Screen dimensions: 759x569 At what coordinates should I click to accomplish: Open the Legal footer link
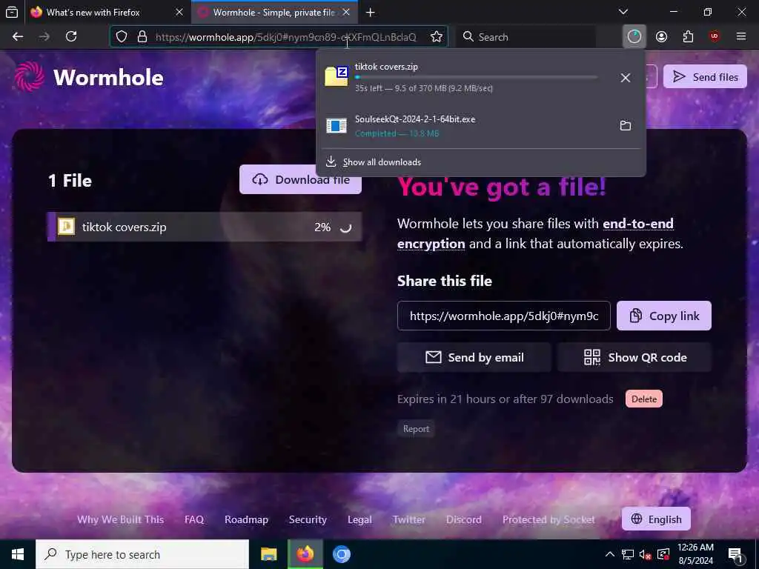[x=359, y=519]
